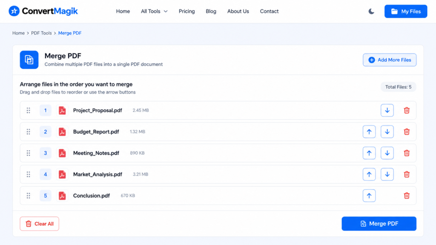The height and width of the screenshot is (245, 436).
Task: Delete Market_Analysis.pdf from list
Action: tap(407, 174)
